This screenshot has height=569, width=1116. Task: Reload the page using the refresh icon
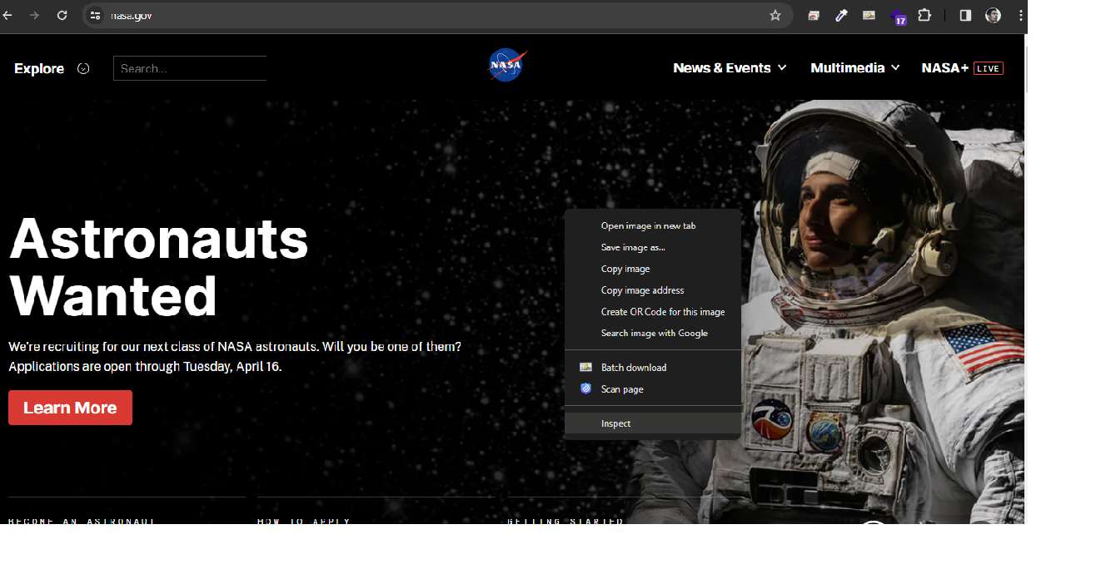(x=62, y=15)
